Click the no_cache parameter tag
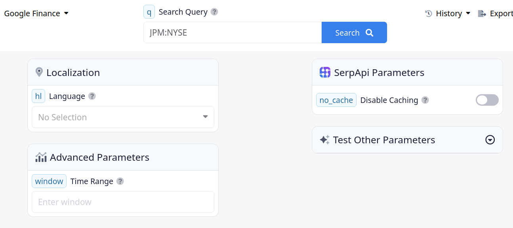Screen dimensions: 513x228 pyautogui.click(x=336, y=100)
